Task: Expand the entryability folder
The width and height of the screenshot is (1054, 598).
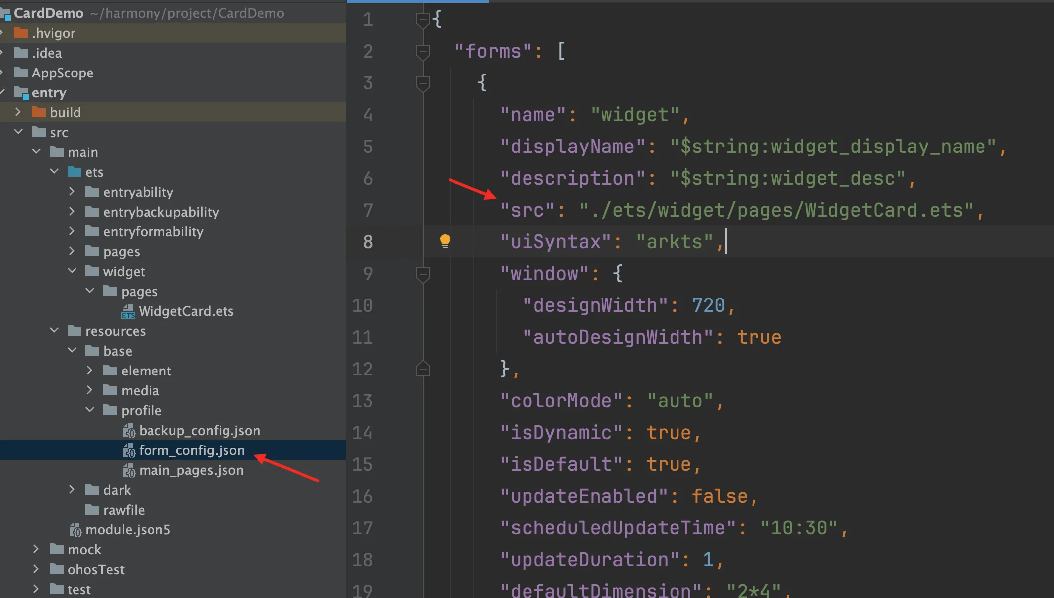Action: point(72,192)
